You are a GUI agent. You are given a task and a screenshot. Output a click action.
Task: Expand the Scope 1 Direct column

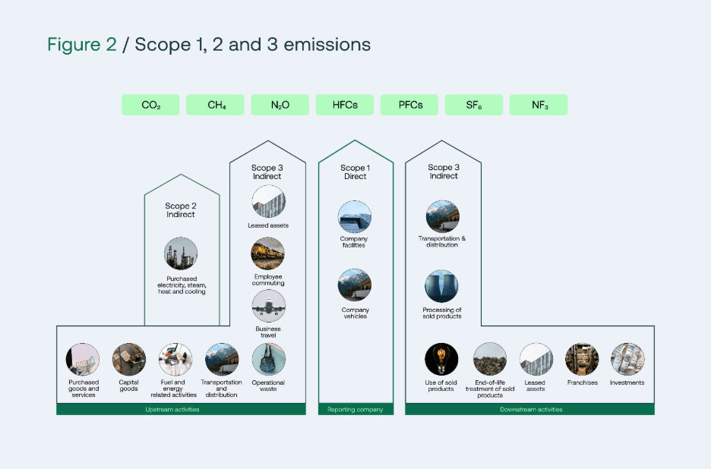(354, 172)
